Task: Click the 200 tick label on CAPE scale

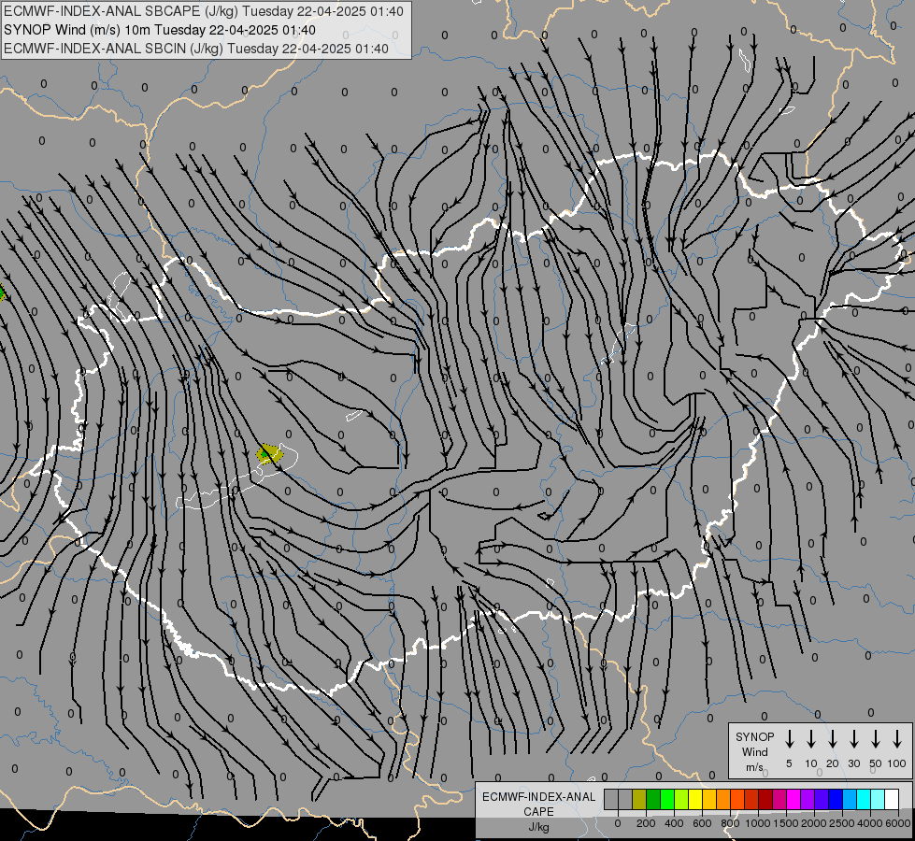Action: click(x=646, y=823)
